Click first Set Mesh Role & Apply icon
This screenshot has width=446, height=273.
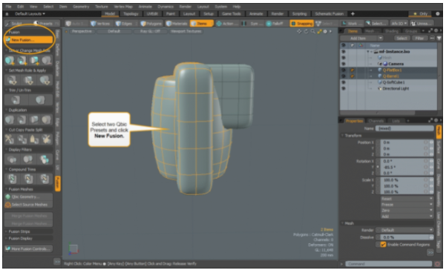(x=12, y=80)
